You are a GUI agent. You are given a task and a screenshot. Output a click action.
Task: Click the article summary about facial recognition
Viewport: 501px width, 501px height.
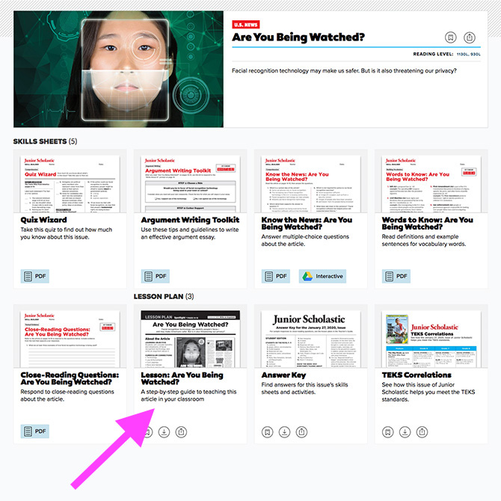(344, 70)
